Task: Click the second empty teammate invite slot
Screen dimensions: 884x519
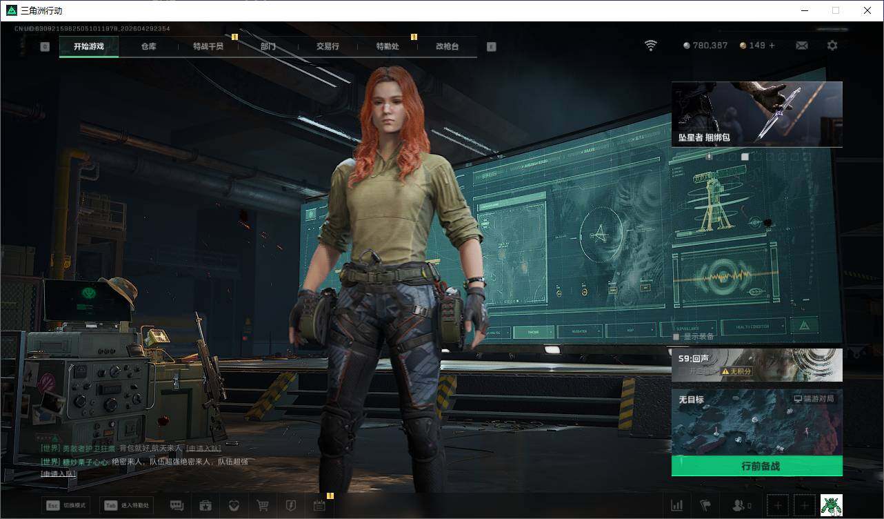Action: click(805, 506)
